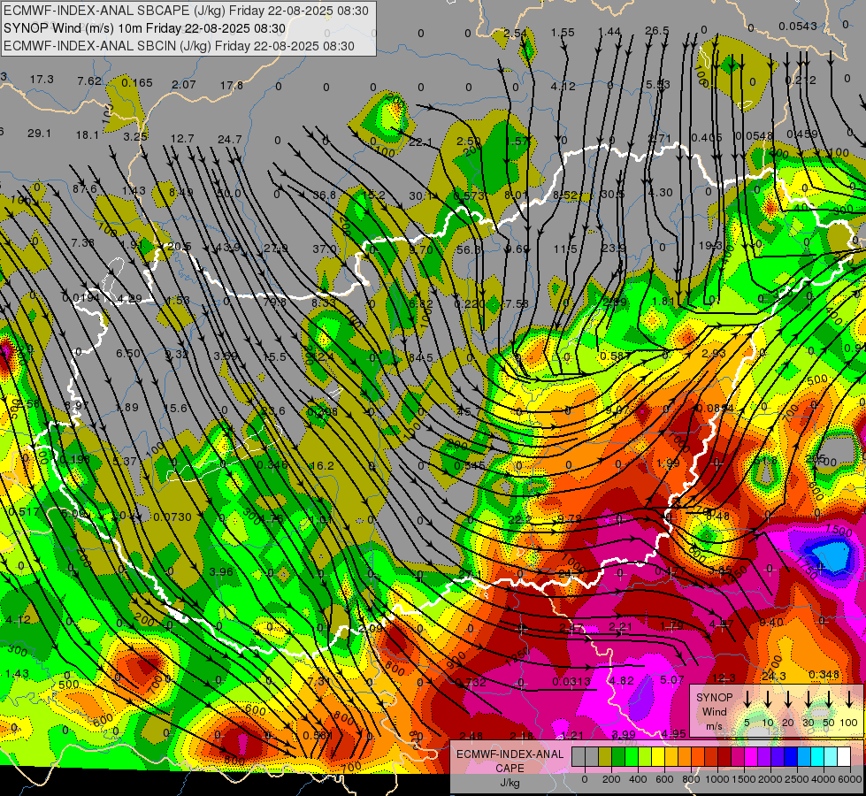Click the '24.3' value above the wind legend
This screenshot has width=866, height=796.
(x=773, y=676)
